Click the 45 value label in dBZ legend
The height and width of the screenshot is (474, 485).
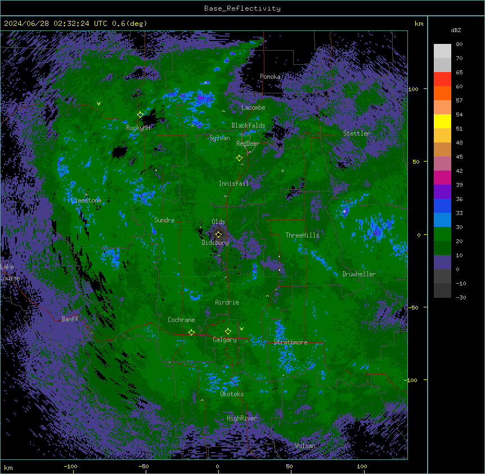pos(459,157)
